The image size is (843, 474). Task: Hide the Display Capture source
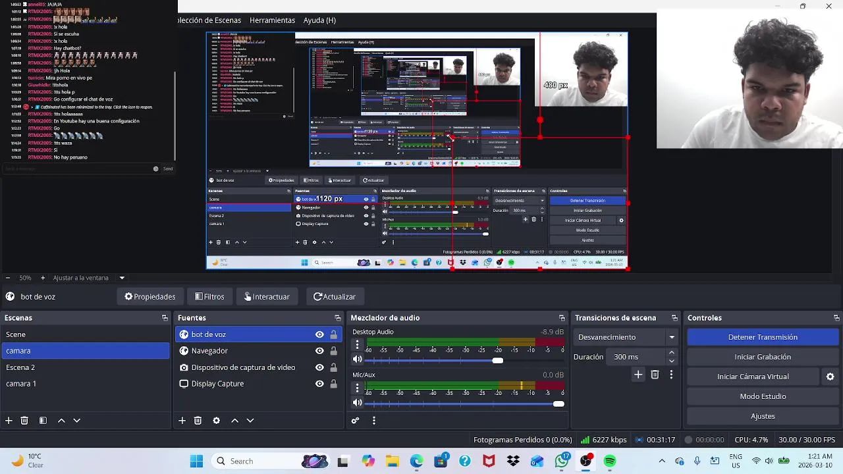319,384
